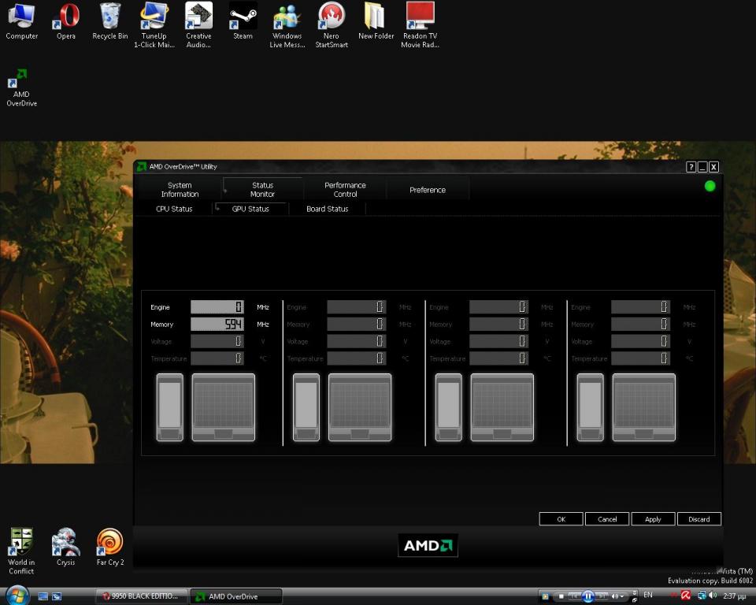Select the Windows Live Messenger shortcut
This screenshot has height=605, width=756.
pyautogui.click(x=287, y=25)
